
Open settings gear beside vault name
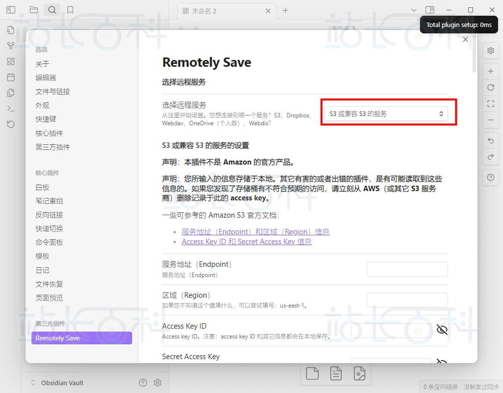click(158, 382)
